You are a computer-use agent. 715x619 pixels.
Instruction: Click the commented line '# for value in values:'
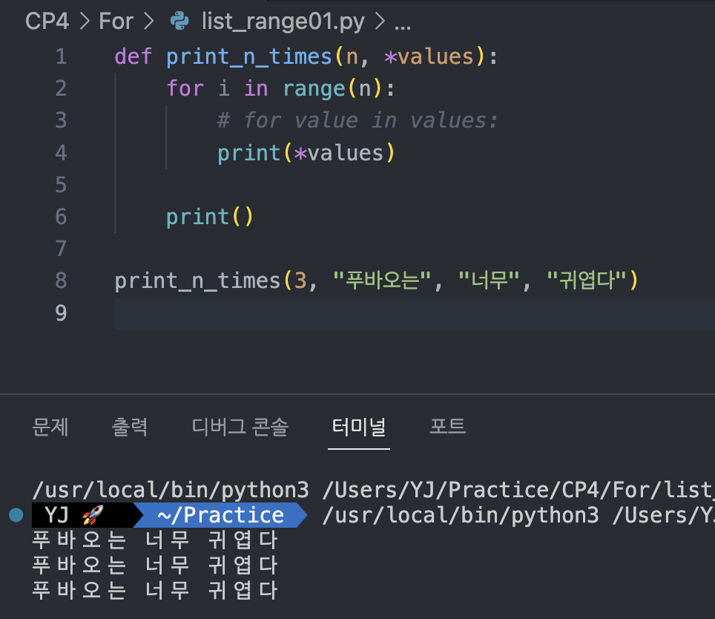(x=357, y=121)
